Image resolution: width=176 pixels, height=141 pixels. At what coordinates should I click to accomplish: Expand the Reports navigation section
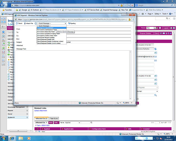tap(18, 110)
